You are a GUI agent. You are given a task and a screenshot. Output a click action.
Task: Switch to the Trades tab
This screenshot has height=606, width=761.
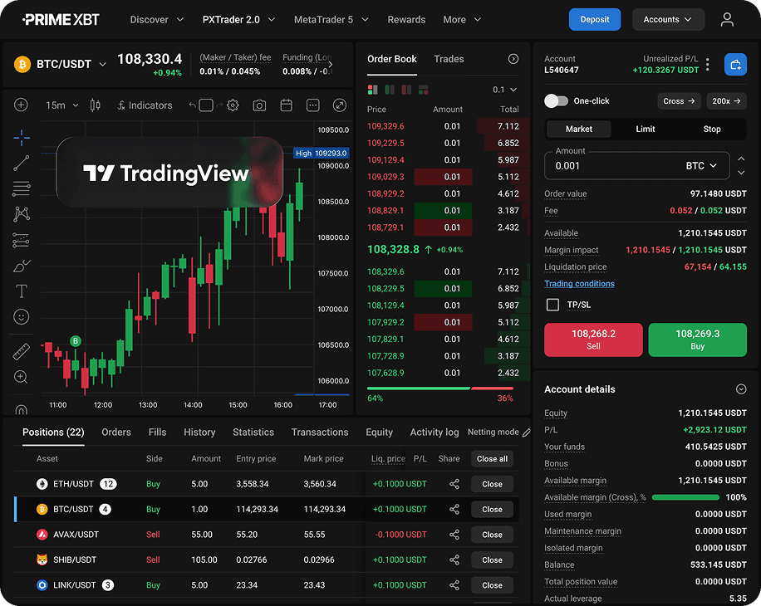449,59
